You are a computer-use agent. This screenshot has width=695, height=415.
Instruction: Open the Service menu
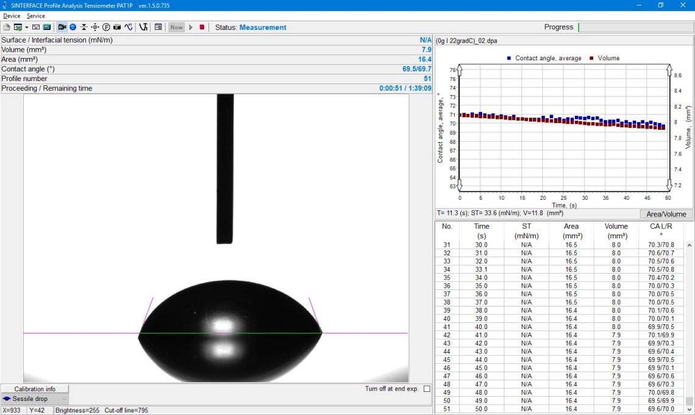click(36, 16)
